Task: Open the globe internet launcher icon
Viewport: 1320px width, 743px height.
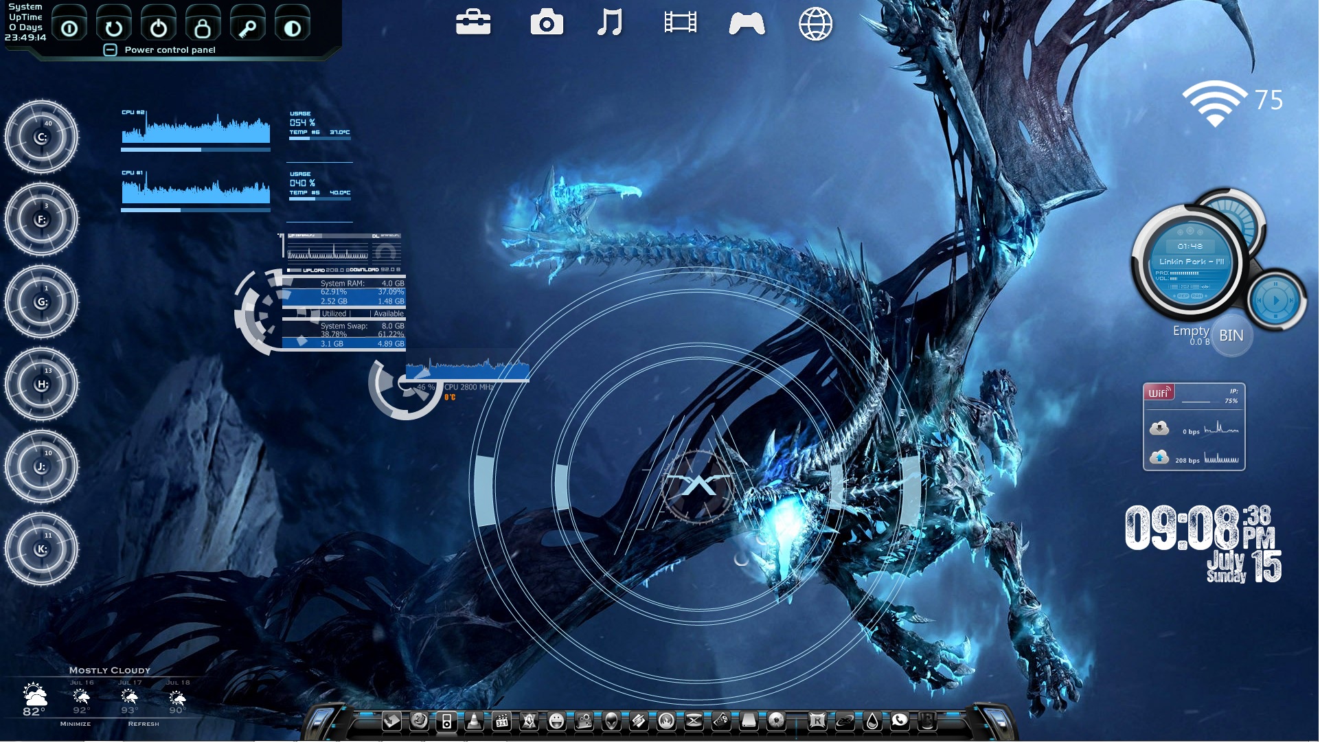Action: click(815, 24)
